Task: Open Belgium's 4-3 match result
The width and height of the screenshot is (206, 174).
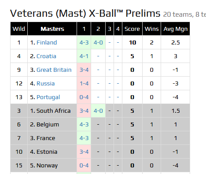Action: (x=84, y=125)
